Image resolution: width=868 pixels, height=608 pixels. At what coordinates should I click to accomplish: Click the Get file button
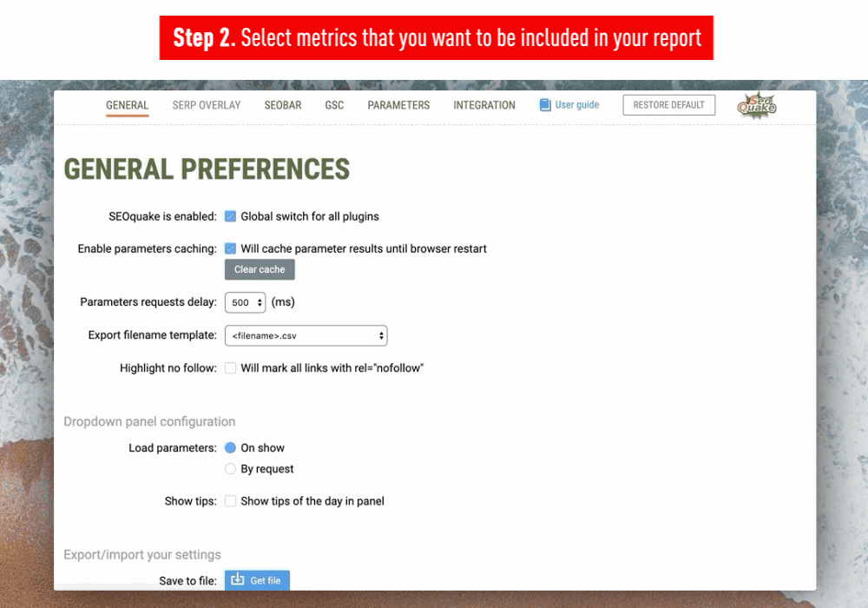pos(258,580)
